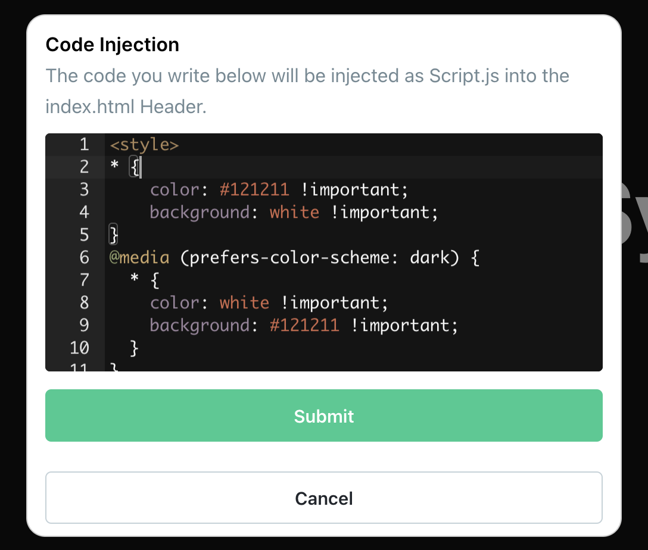Screen dimensions: 648x550
Task: Click the hex value #121211 on line 9
Action: 304,325
